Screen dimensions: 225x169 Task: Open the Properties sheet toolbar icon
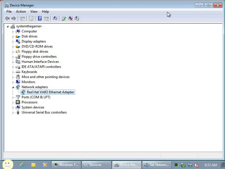coord(31,18)
